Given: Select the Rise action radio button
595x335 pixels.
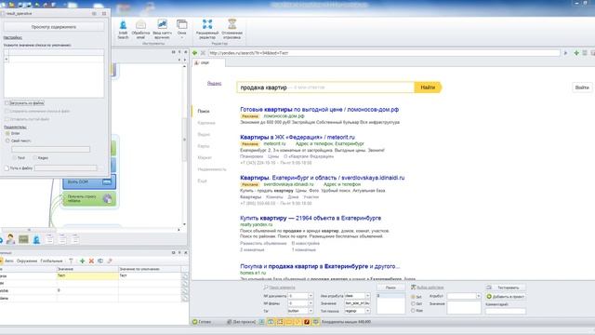Looking at the screenshot, I should 413,310.
